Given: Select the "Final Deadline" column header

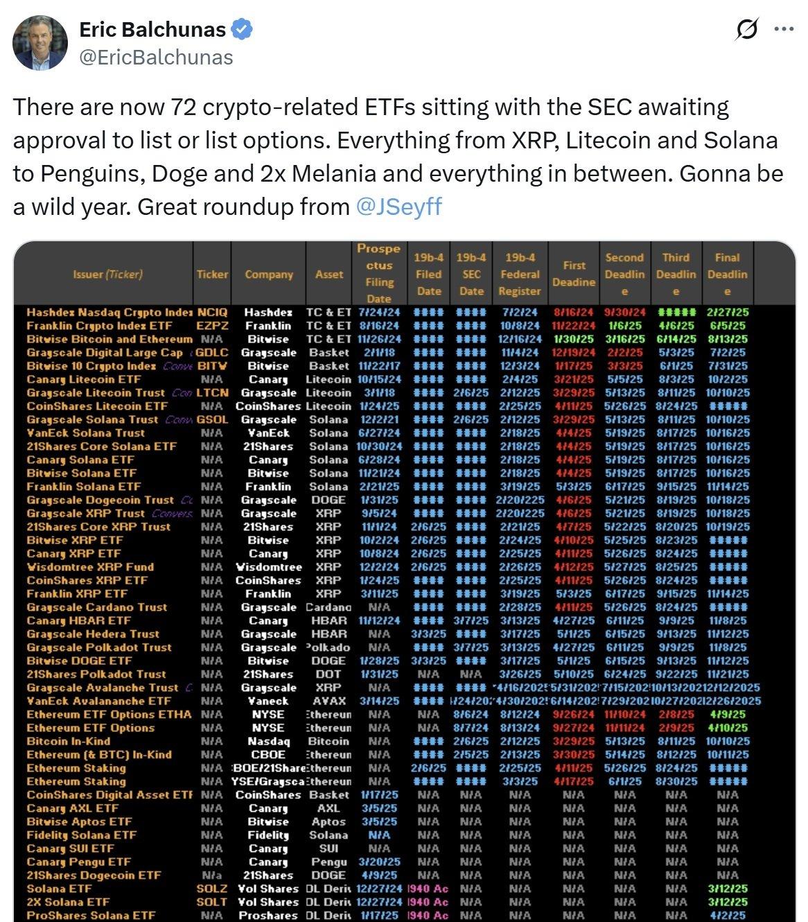Looking at the screenshot, I should pos(727,274).
